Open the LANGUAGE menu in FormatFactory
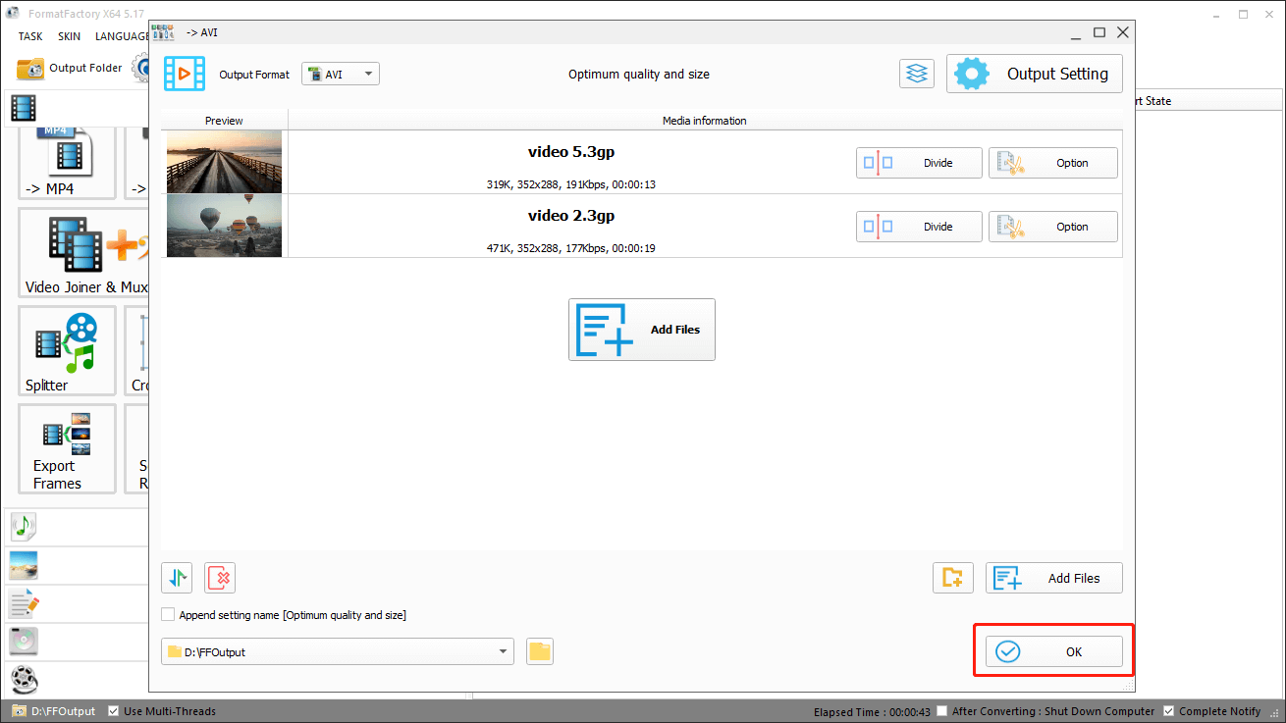The height and width of the screenshot is (723, 1286). click(x=122, y=36)
